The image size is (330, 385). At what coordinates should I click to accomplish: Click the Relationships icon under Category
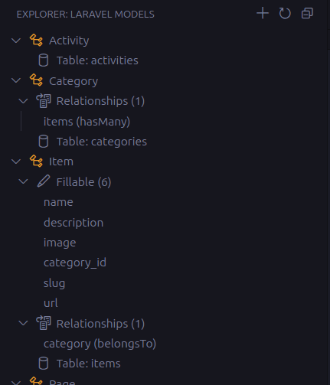[44, 101]
